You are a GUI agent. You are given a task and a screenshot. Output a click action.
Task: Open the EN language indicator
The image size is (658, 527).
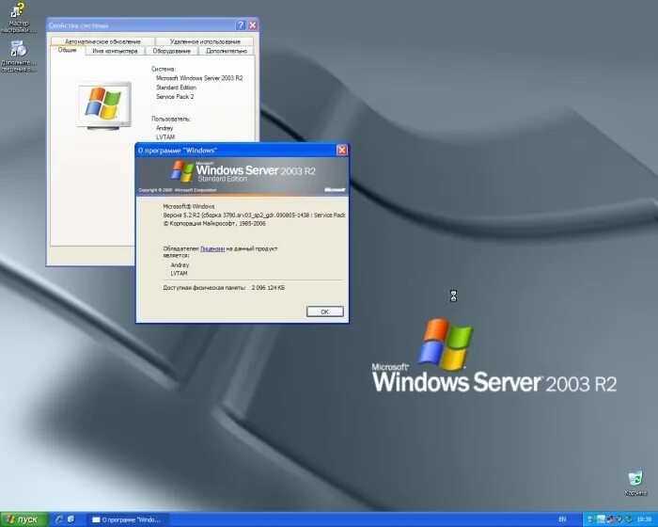(x=562, y=519)
